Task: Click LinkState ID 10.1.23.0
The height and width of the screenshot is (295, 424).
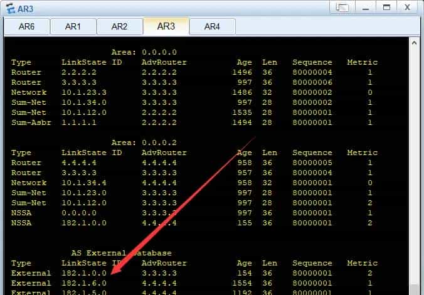Action: 84,193
